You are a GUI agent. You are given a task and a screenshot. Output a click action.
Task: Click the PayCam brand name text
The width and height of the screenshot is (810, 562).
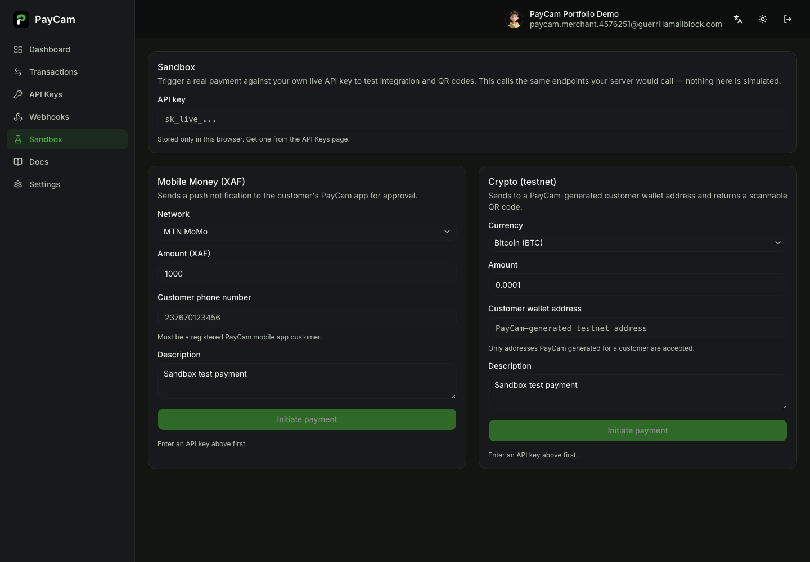point(55,20)
